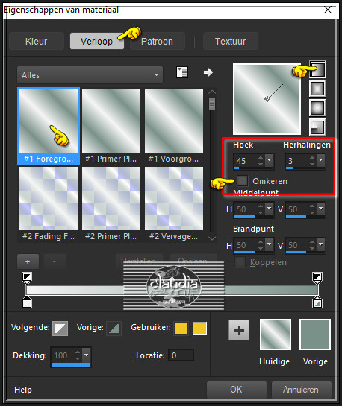Click the right arrow icon beside Alles
The image size is (342, 406).
pyautogui.click(x=208, y=72)
